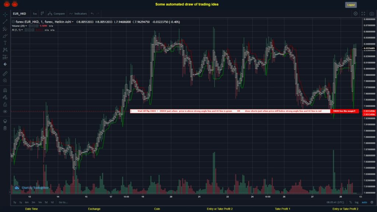This screenshot has height=212, width=377.
Task: Select the 1d time range
Action: [x=52, y=202]
